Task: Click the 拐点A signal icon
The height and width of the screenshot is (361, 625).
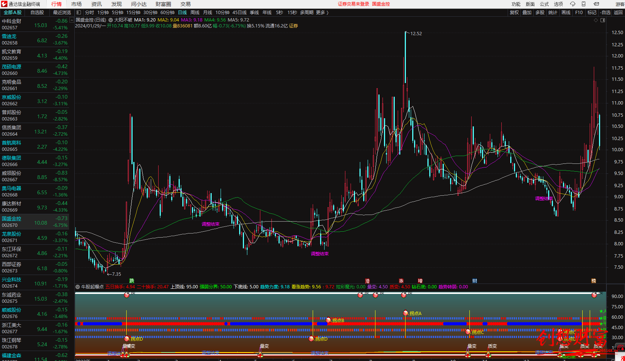Action: point(406,313)
